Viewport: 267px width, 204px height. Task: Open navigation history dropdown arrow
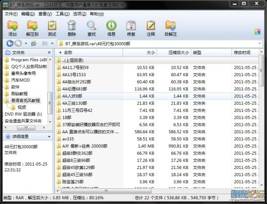tap(26, 44)
